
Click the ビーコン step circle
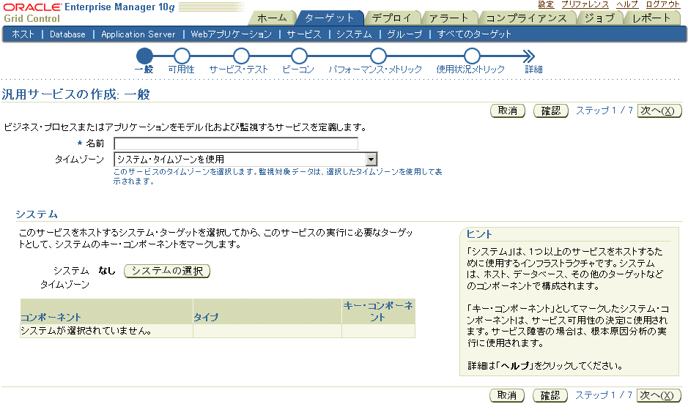pyautogui.click(x=299, y=56)
